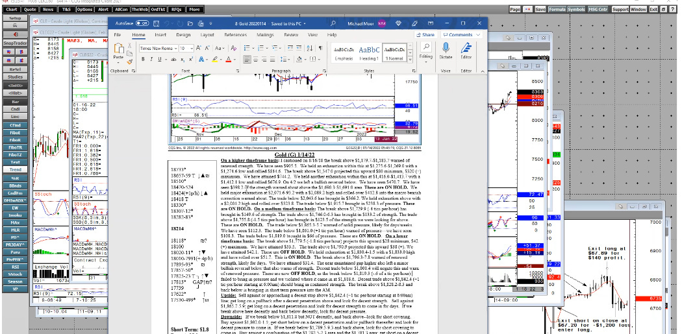Open line spacing dropdown
This screenshot has height=334, width=682.
pos(288,60)
